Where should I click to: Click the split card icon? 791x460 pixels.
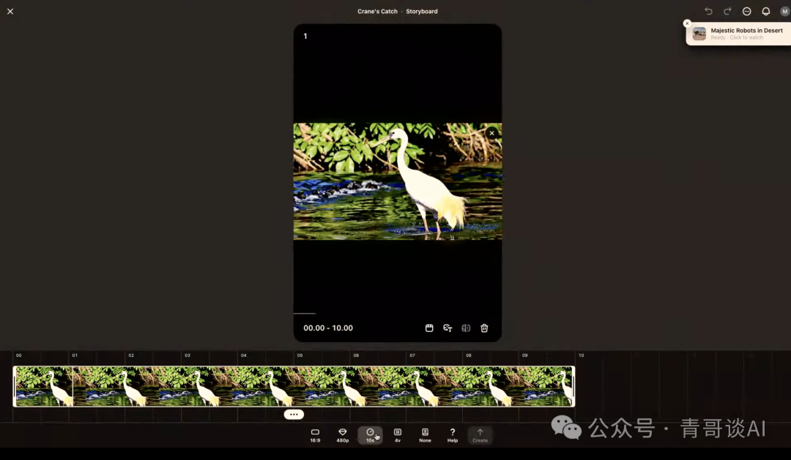pyautogui.click(x=466, y=328)
